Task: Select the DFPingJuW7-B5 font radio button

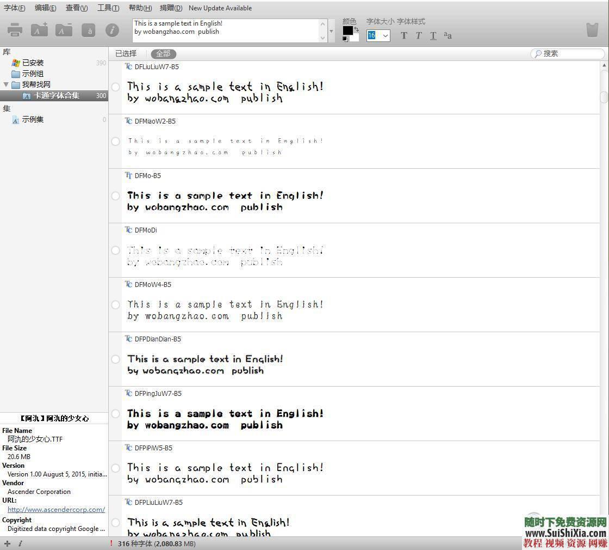Action: (116, 414)
